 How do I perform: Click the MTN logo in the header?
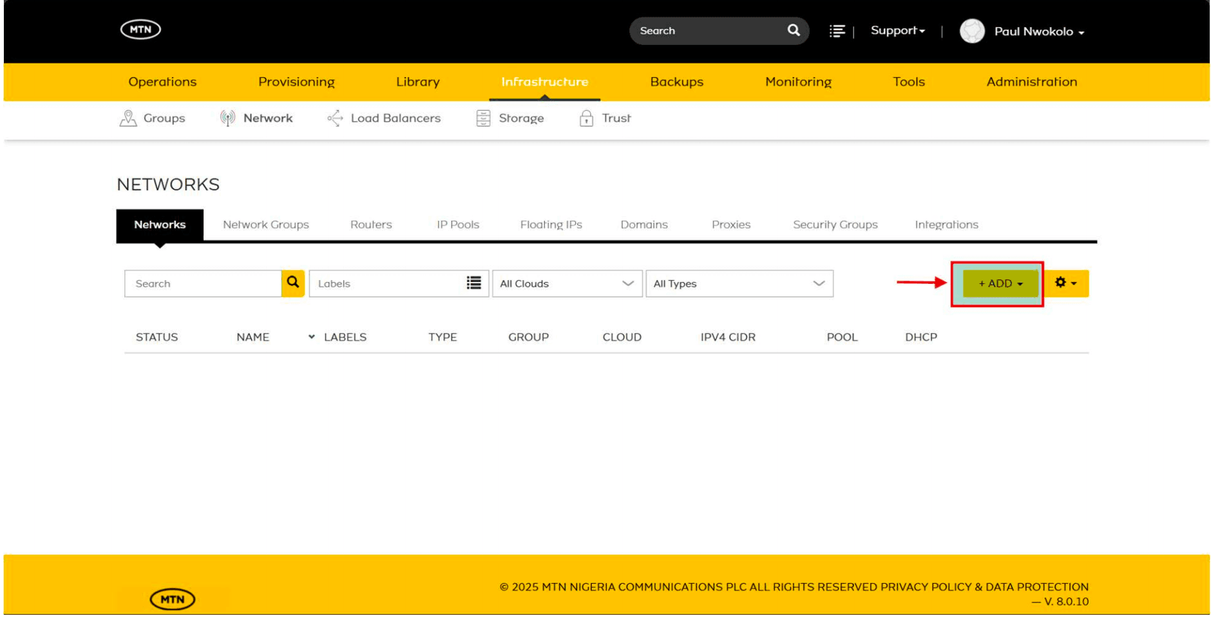(140, 30)
